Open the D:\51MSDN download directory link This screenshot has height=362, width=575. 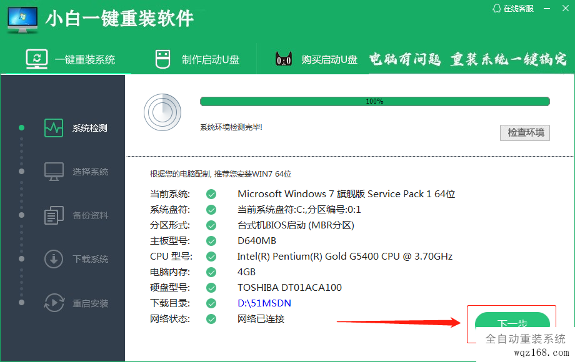(264, 303)
